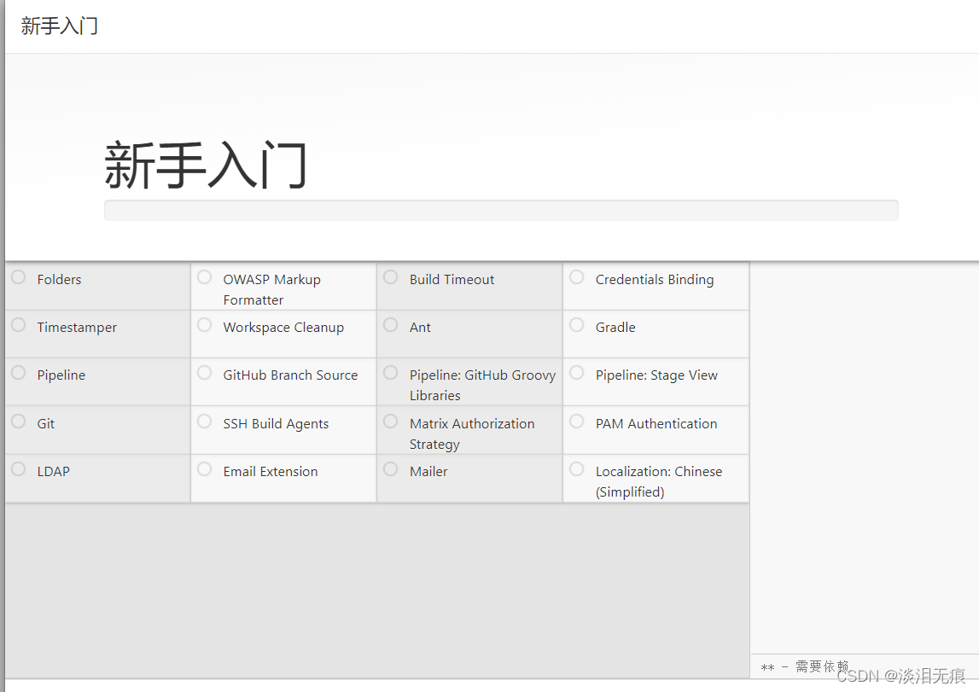Click the status circle beside Workspace Cleanup
The height and width of the screenshot is (692, 979).
pos(204,325)
